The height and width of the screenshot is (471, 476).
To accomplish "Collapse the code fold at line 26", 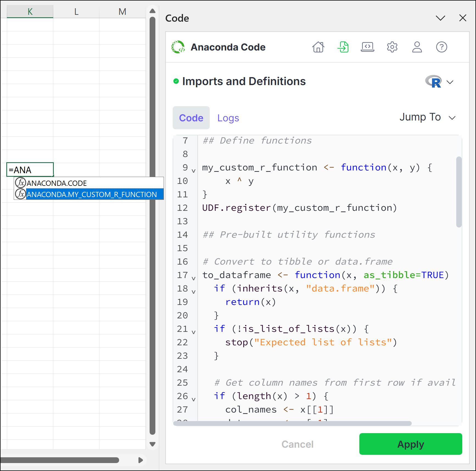I will point(194,399).
